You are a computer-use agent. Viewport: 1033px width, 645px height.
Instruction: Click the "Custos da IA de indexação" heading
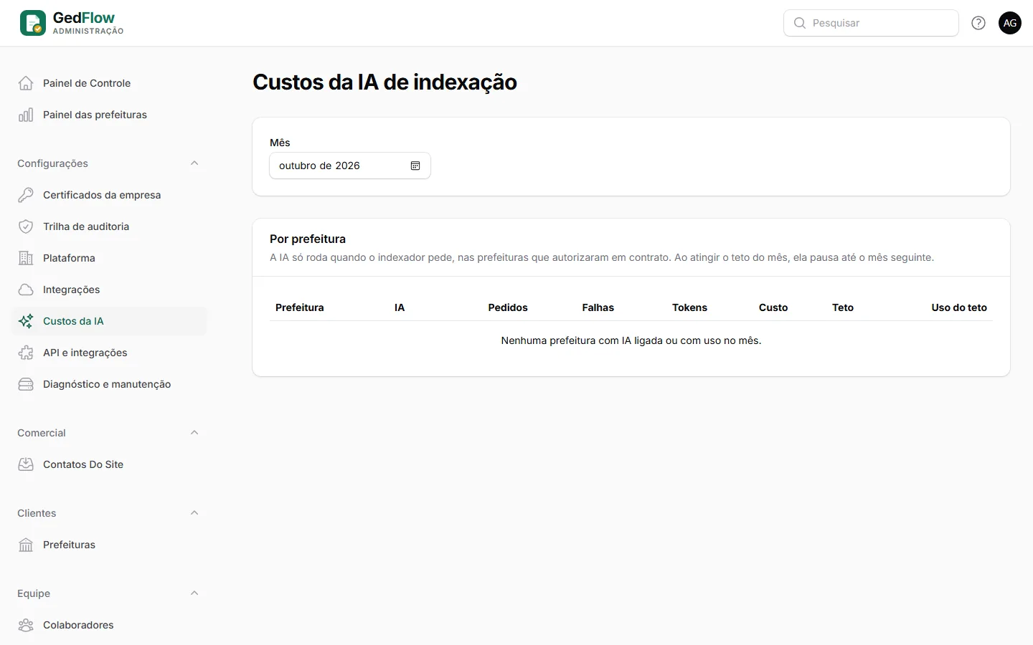pos(385,82)
